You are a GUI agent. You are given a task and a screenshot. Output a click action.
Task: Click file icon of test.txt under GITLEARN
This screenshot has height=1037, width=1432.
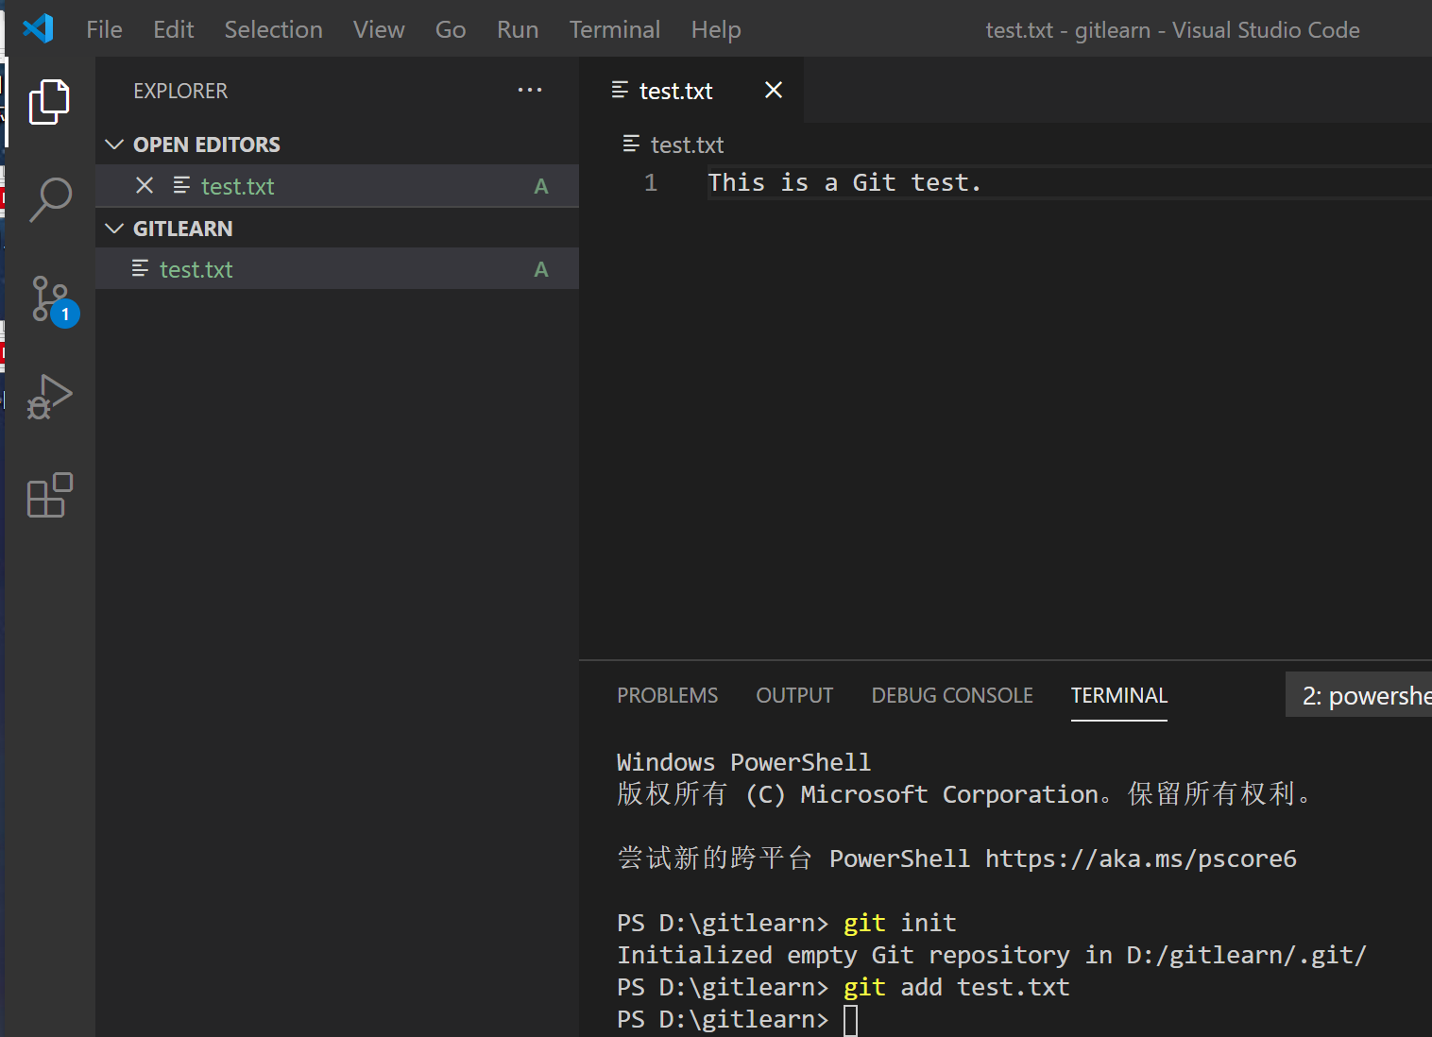point(140,269)
